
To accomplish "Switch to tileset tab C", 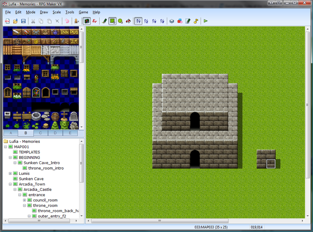I will 41,133.
